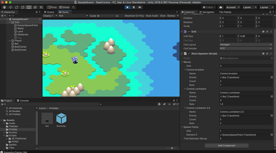Image resolution: width=276 pixels, height=153 pixels.
Task: Toggle the Stats overlay
Action: 163,16
